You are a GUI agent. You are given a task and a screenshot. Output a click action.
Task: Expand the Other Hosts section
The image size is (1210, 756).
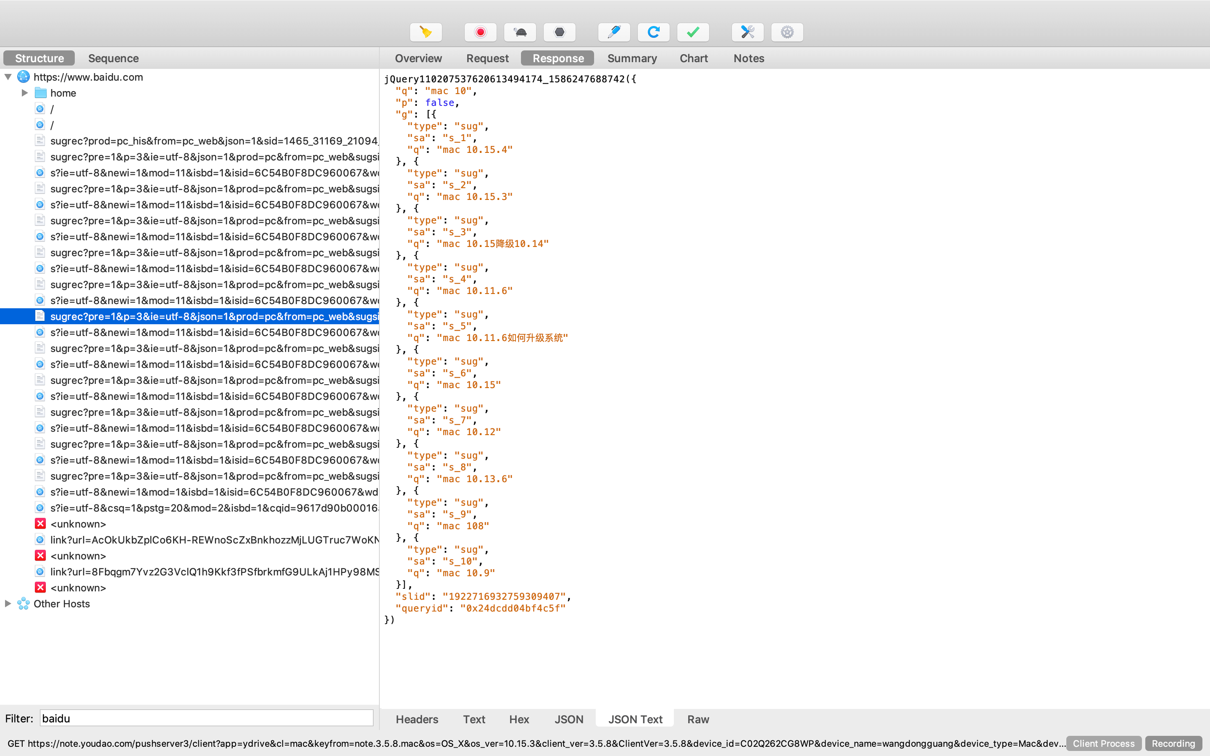[8, 604]
